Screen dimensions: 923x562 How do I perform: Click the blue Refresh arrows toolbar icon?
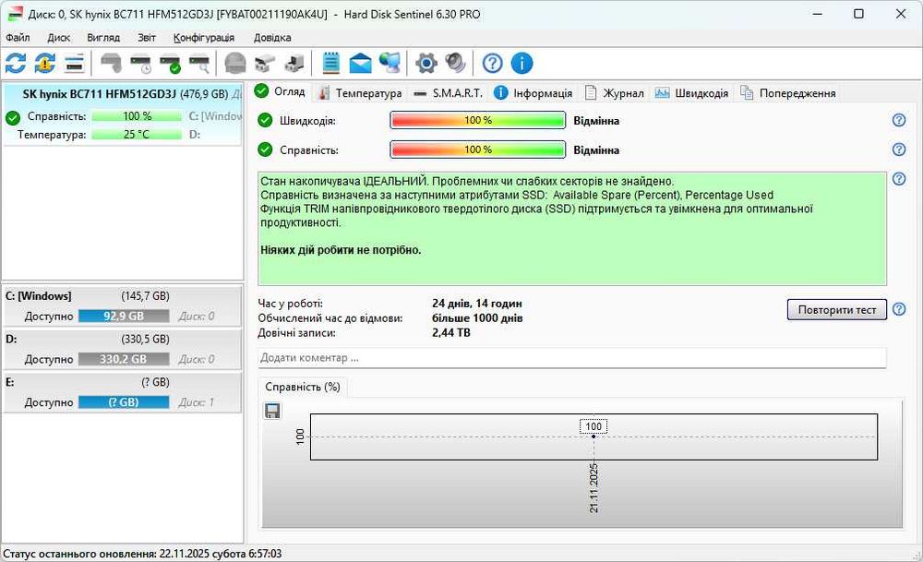pyautogui.click(x=16, y=63)
